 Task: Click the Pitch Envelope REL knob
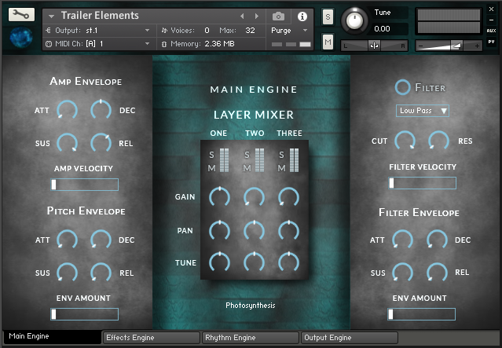[x=101, y=273]
